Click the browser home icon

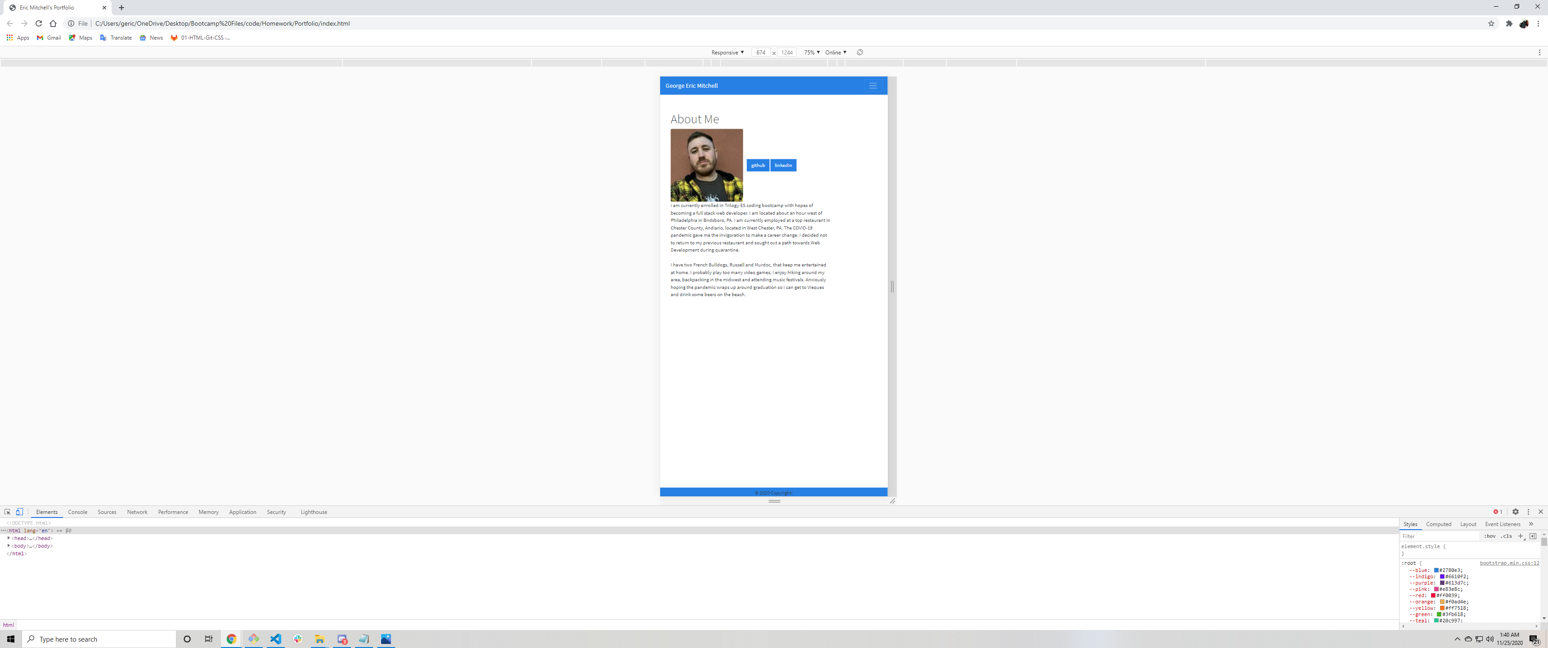pyautogui.click(x=53, y=23)
